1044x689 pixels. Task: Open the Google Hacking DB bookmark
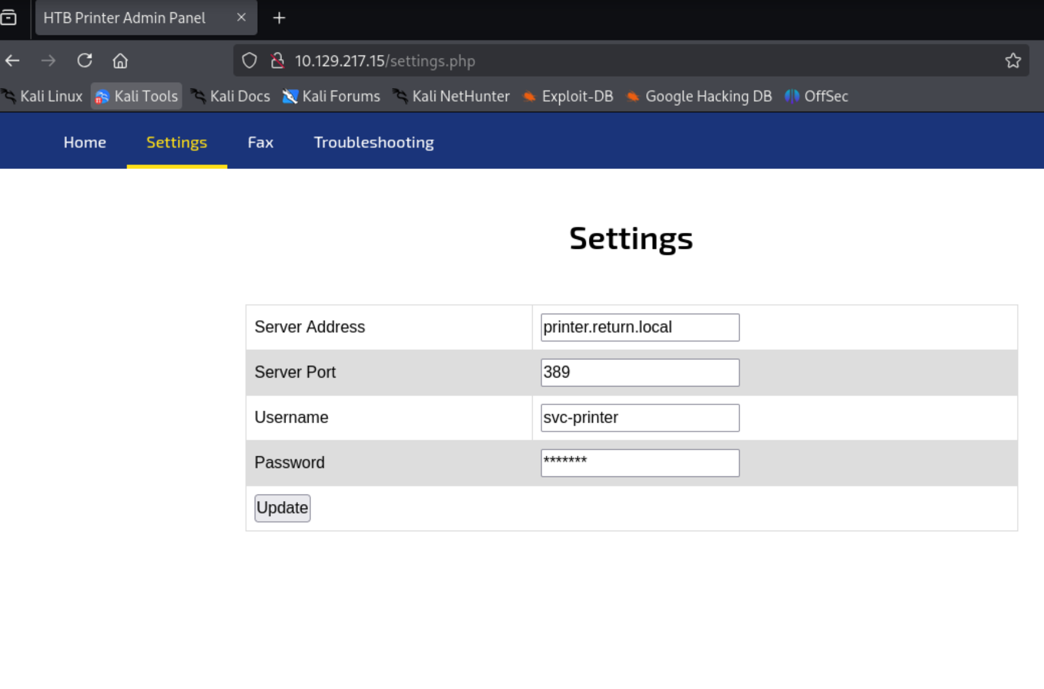[699, 96]
